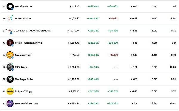Click the FOMO MOFOS collection logo

(10, 18)
